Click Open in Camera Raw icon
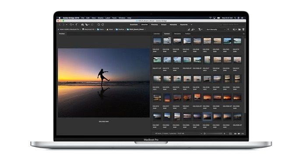The height and width of the screenshot is (161, 289). click(x=92, y=24)
